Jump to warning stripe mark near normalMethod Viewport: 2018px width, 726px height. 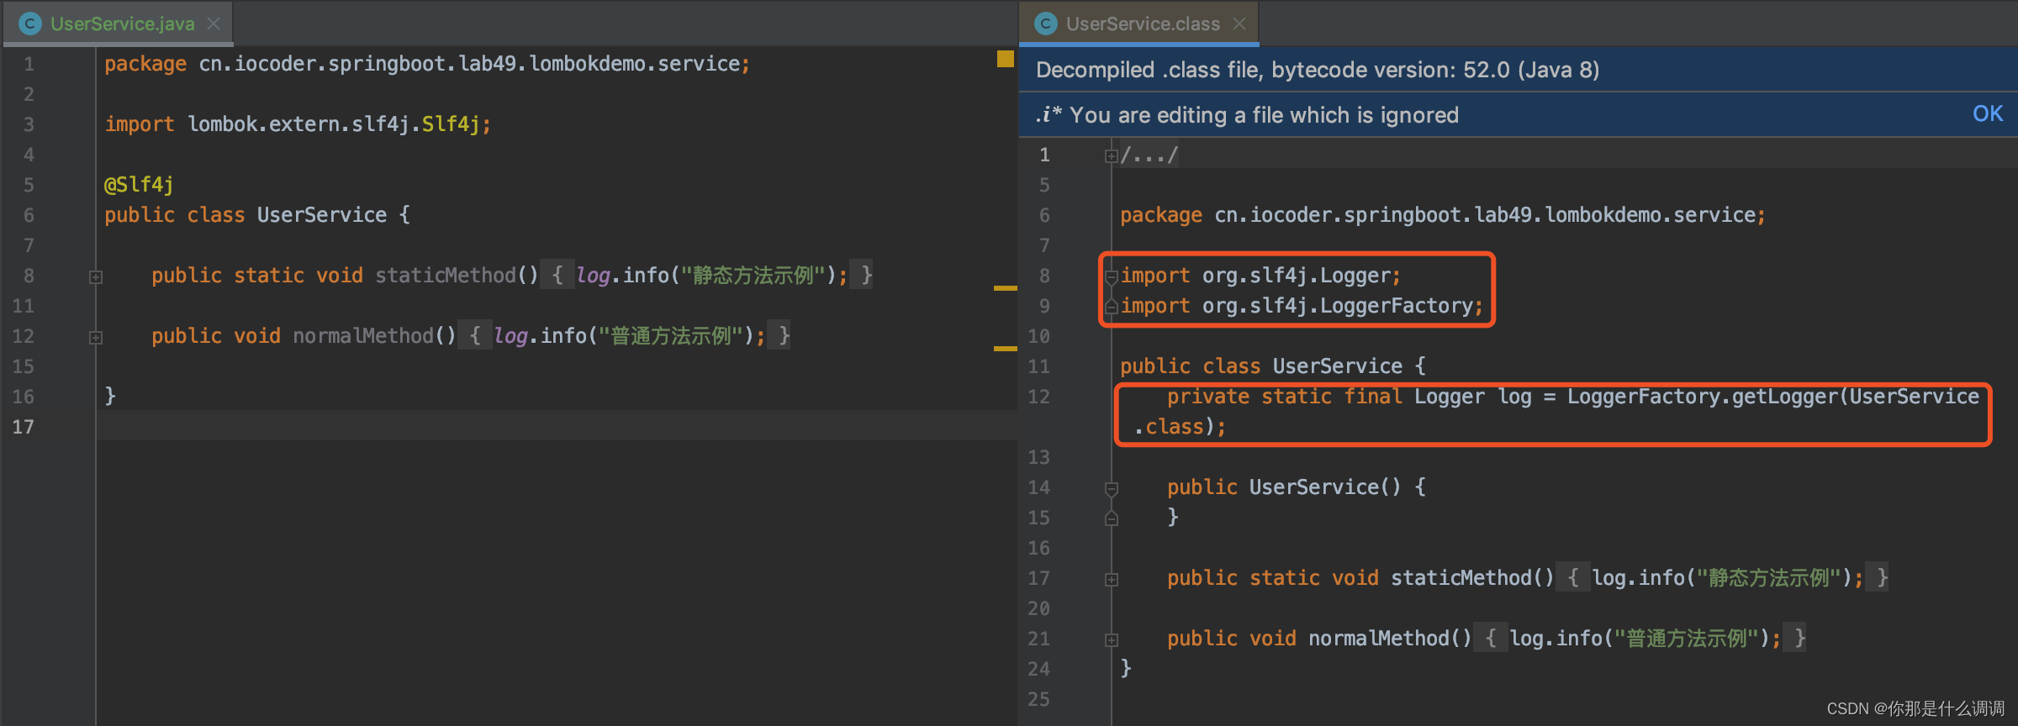(x=1005, y=348)
